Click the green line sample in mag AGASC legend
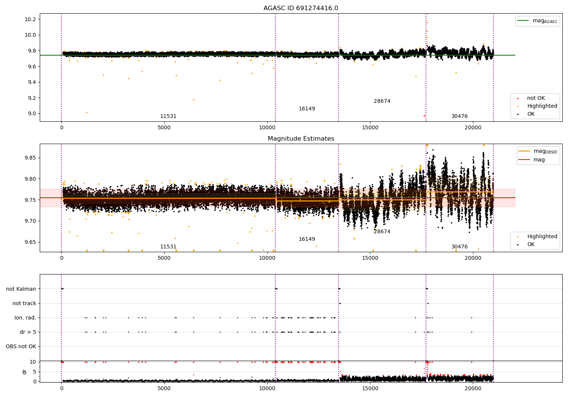The width and height of the screenshot is (568, 397). tap(523, 21)
